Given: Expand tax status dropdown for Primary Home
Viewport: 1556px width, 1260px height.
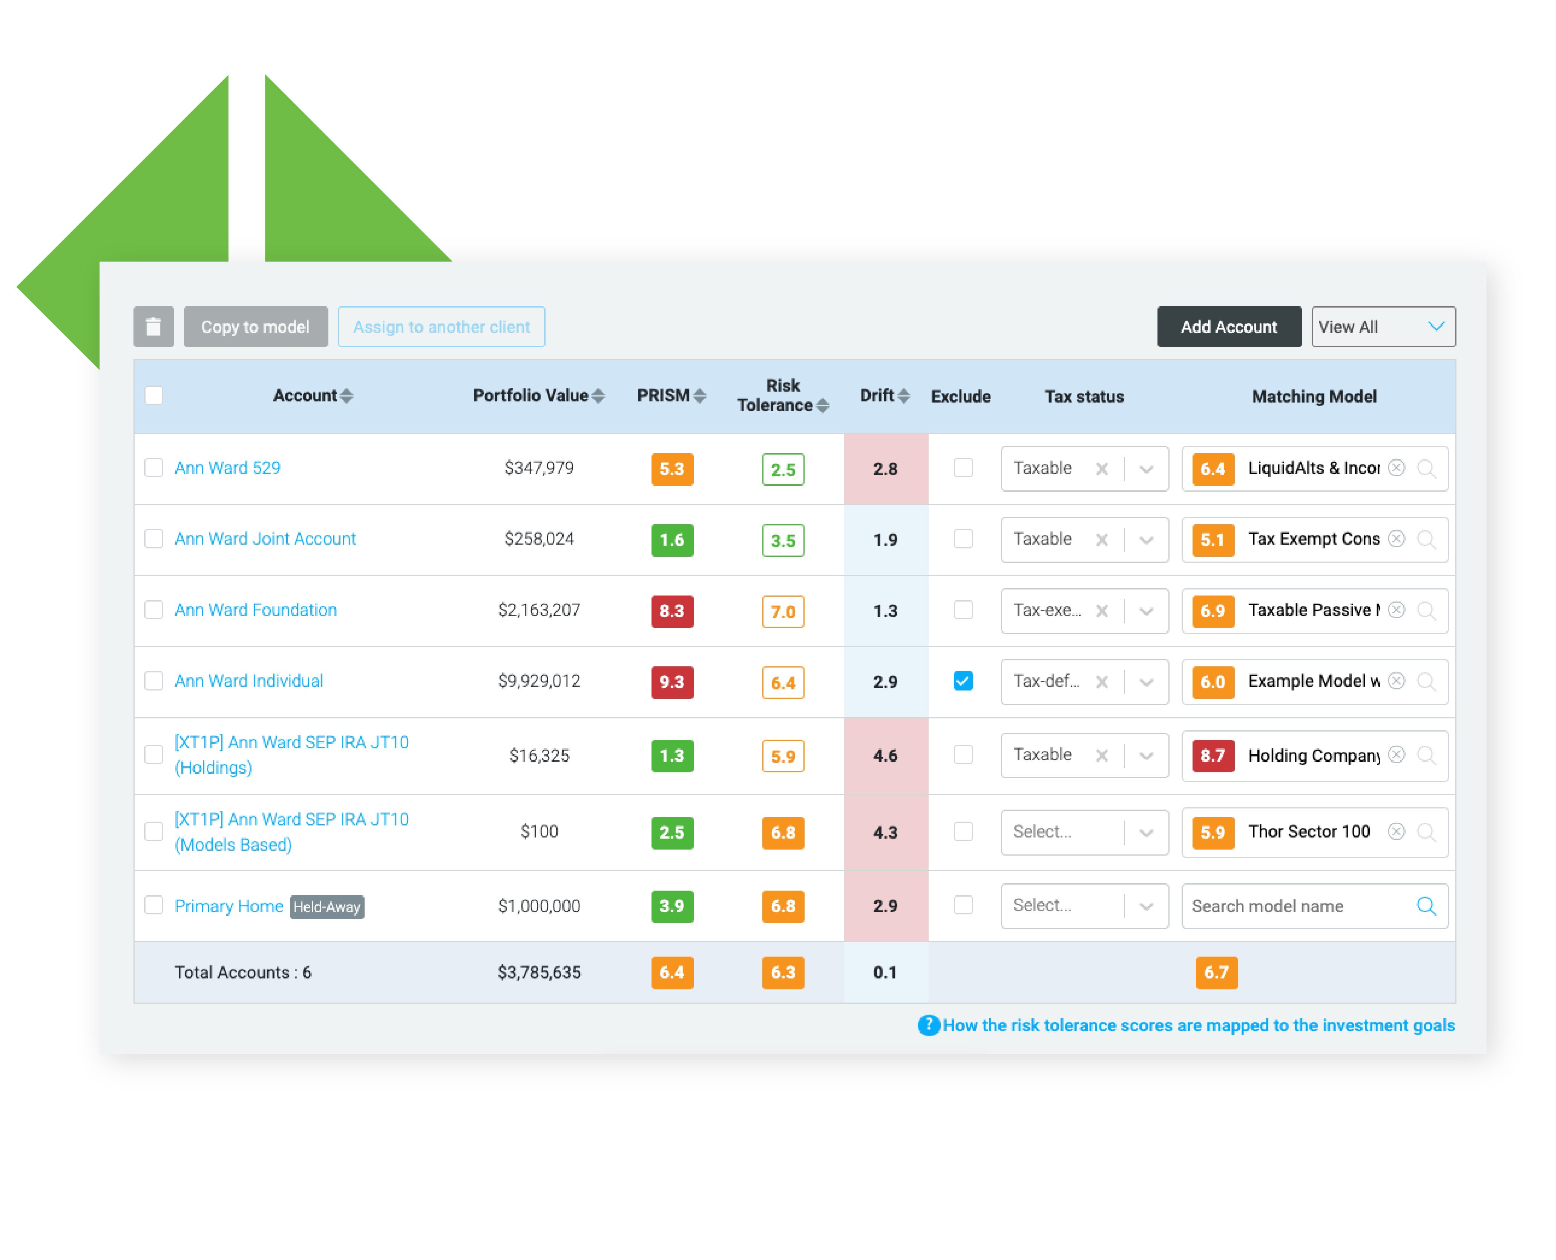Looking at the screenshot, I should pyautogui.click(x=1146, y=906).
